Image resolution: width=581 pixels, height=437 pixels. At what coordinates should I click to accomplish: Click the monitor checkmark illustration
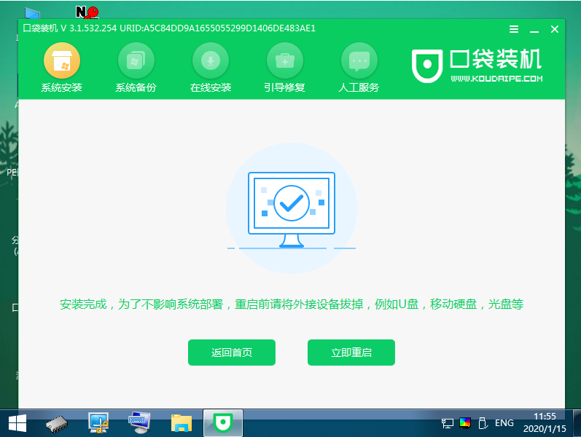pos(291,209)
